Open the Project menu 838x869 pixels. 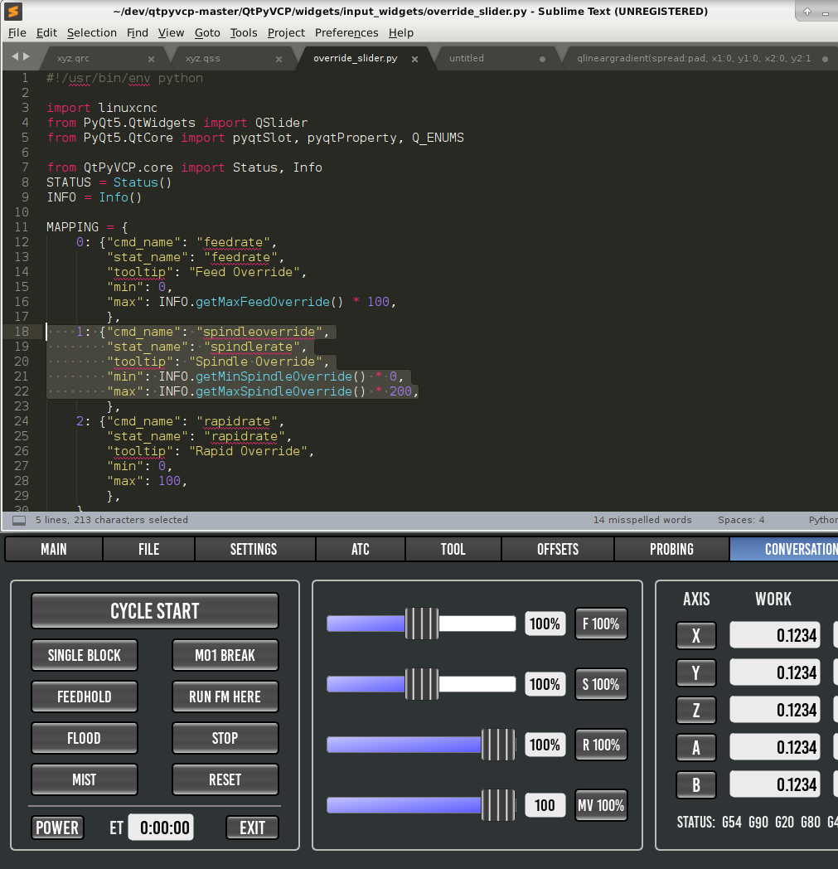click(x=286, y=32)
